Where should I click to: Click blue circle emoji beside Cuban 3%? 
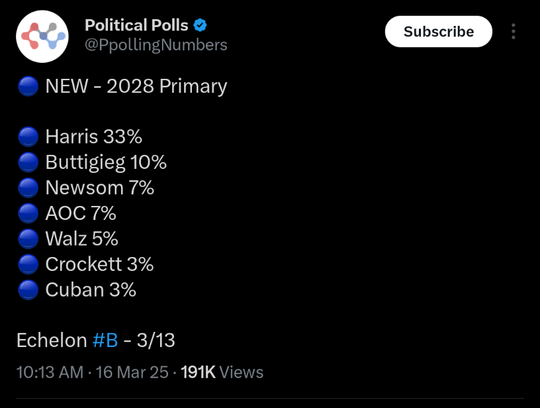28,290
